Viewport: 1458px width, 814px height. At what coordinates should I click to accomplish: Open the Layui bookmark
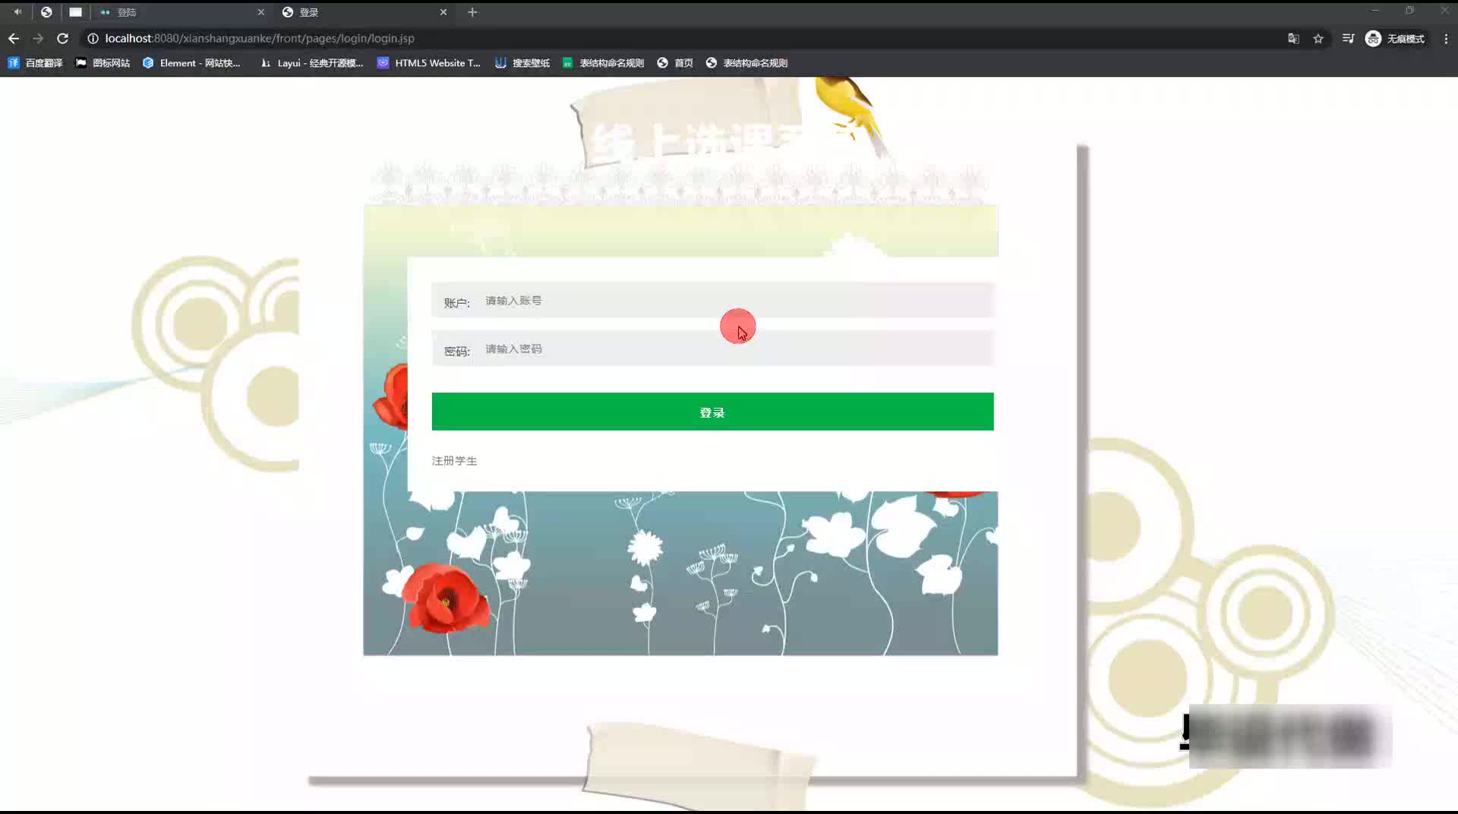[x=311, y=63]
